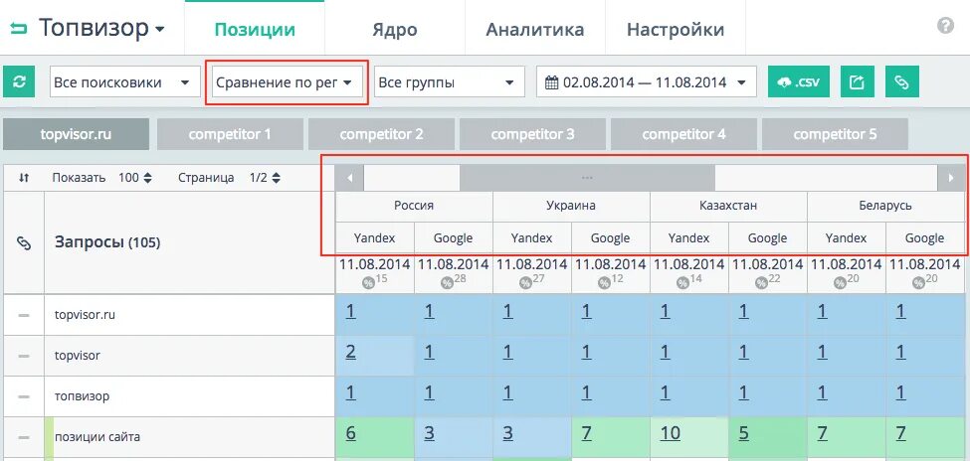
Task: Click the Украина region header
Action: click(571, 206)
